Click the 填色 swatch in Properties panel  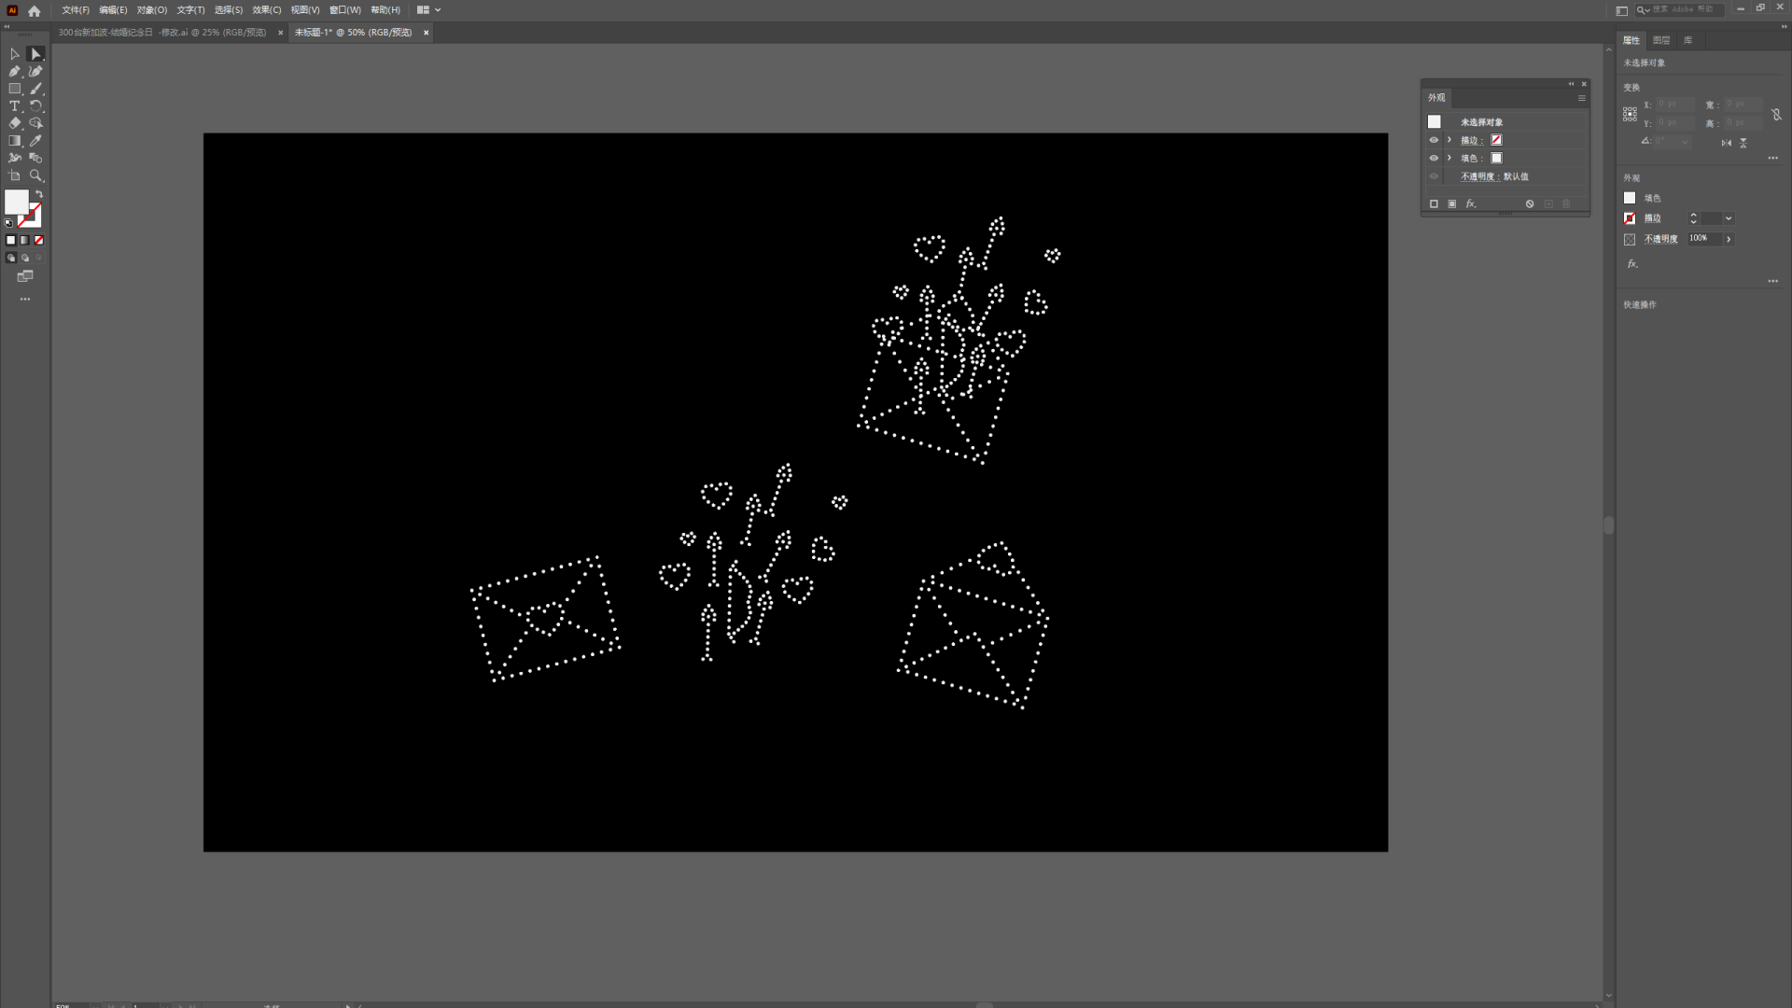pyautogui.click(x=1630, y=198)
